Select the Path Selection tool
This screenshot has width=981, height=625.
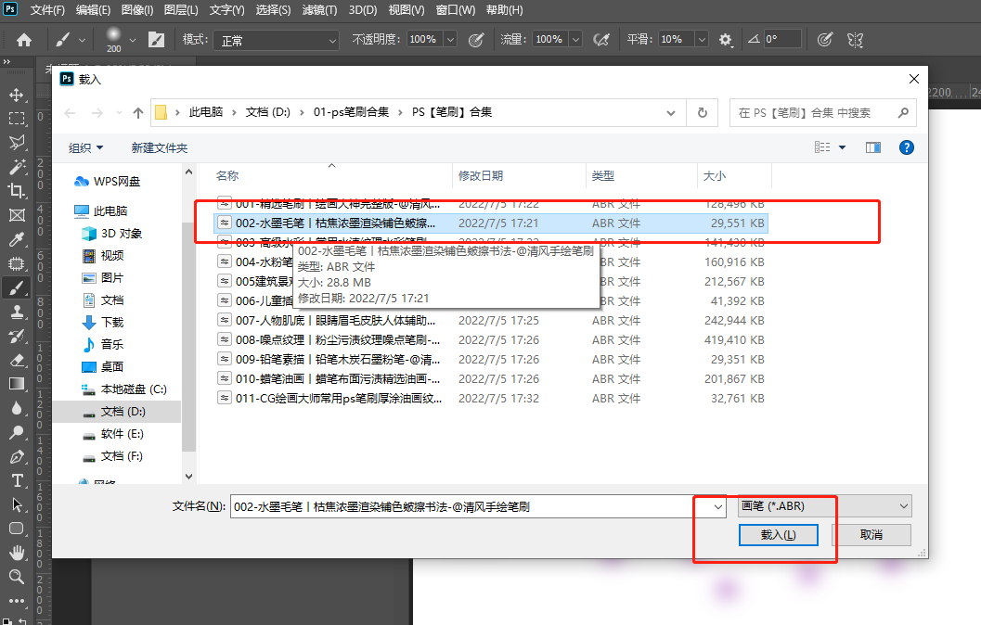pyautogui.click(x=17, y=504)
